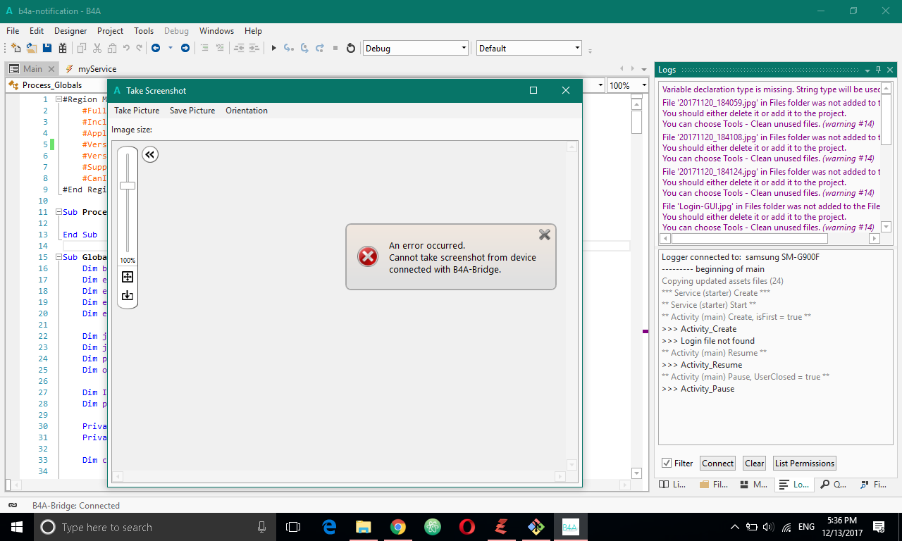Click the Export as zip gift icon

click(63, 48)
